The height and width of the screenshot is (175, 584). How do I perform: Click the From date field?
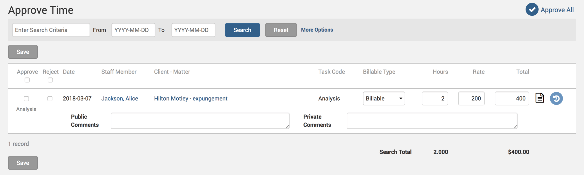pos(133,30)
